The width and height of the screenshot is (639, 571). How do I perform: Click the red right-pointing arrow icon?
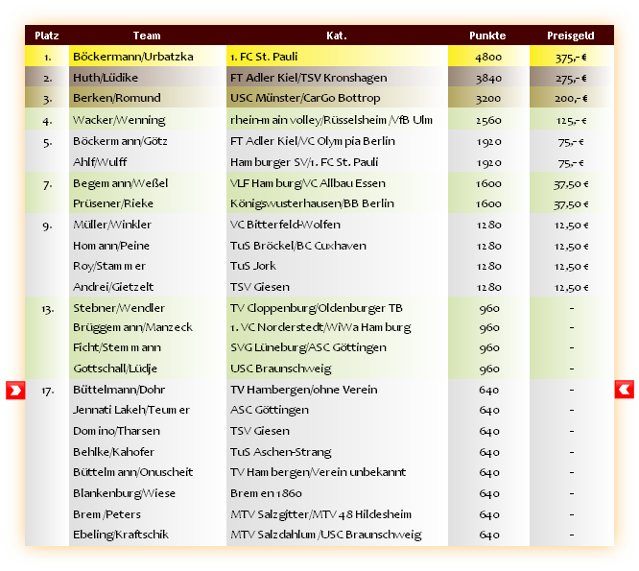[x=15, y=390]
